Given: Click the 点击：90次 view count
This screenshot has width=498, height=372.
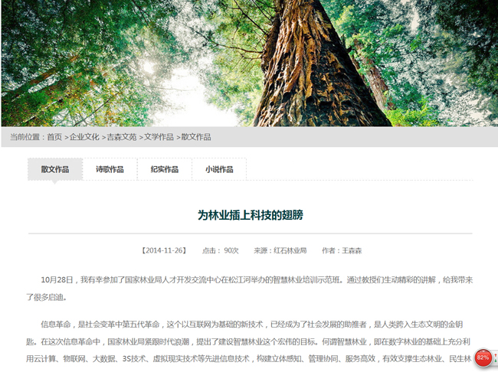Looking at the screenshot, I should coord(221,250).
